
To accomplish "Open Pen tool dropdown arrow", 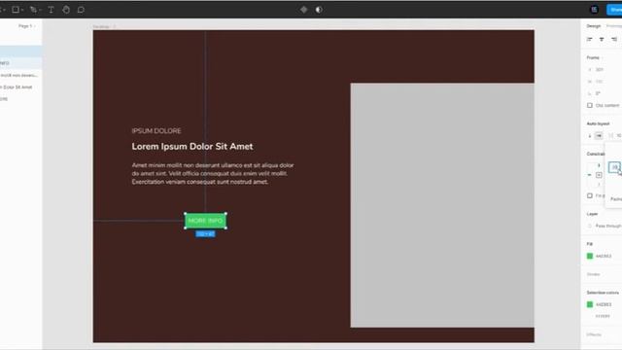I will pos(40,10).
